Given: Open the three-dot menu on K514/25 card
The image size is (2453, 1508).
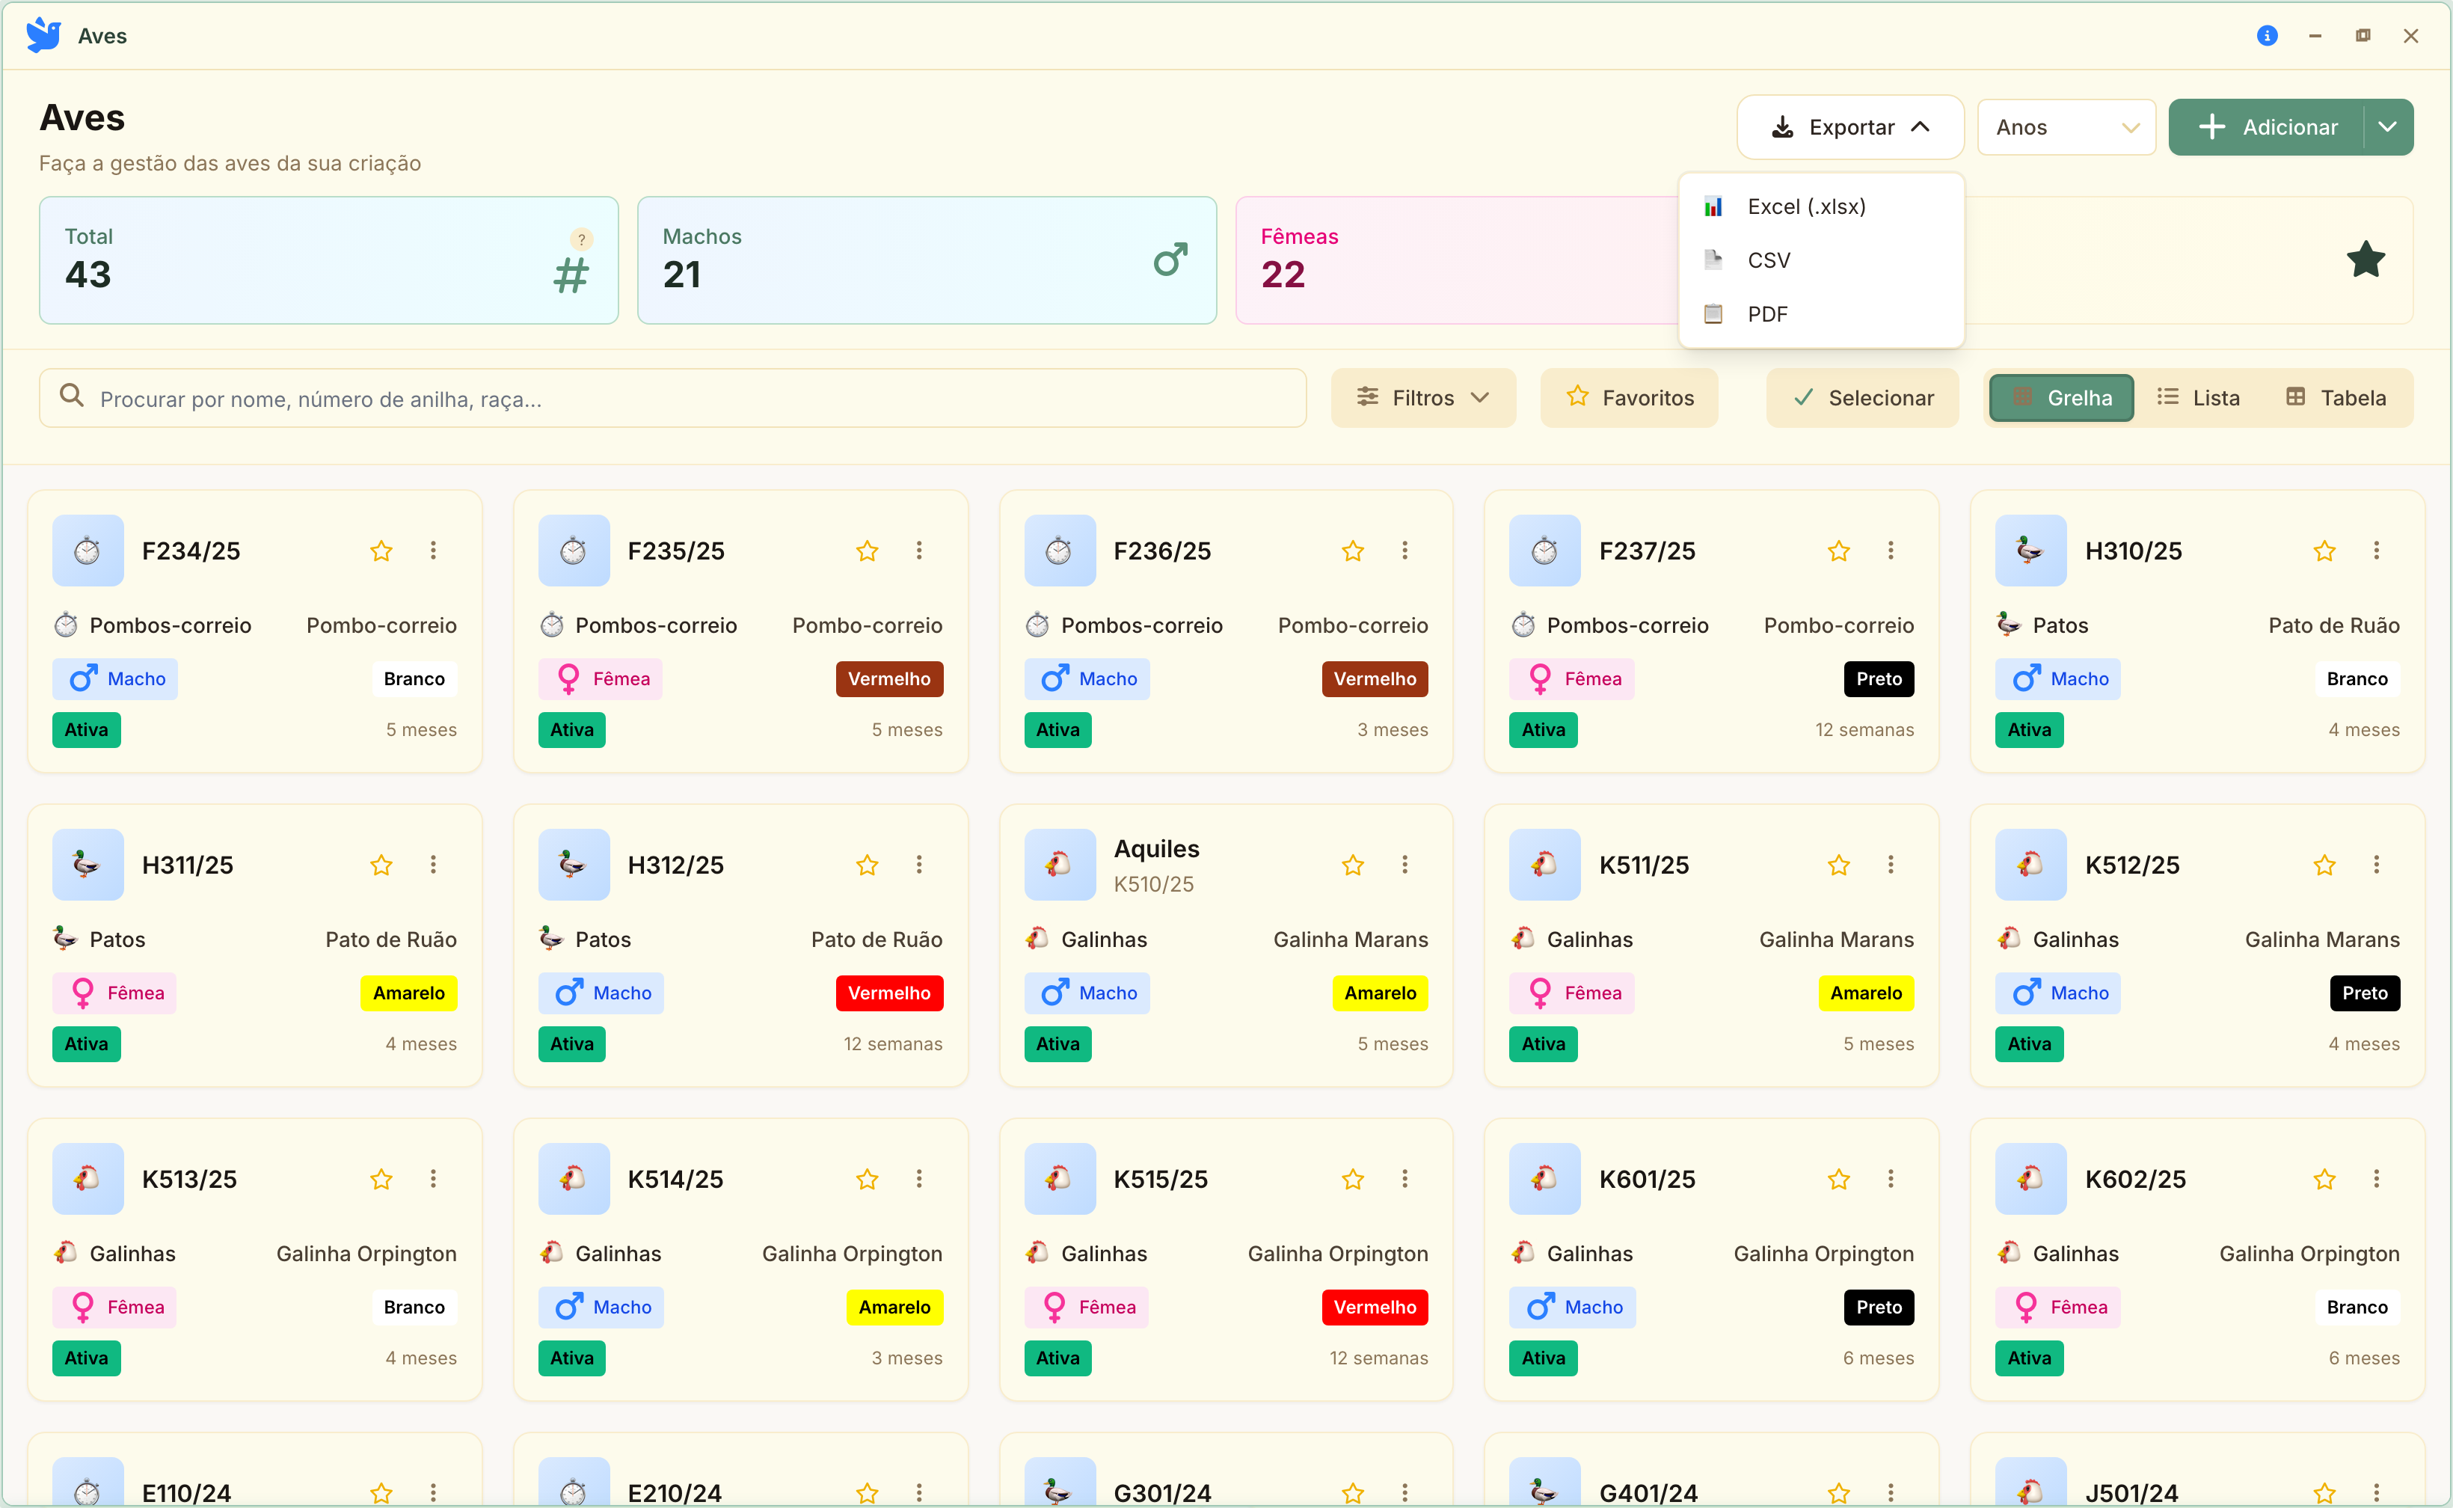Looking at the screenshot, I should (919, 1179).
